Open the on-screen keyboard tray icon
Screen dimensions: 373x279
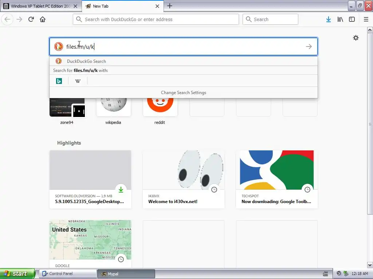coord(326,274)
